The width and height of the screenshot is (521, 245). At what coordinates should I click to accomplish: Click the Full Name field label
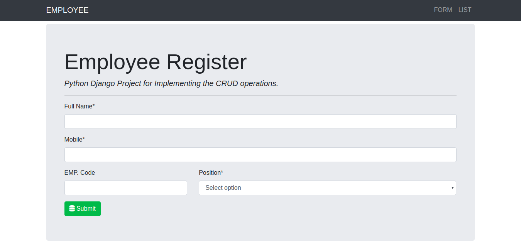[80, 106]
